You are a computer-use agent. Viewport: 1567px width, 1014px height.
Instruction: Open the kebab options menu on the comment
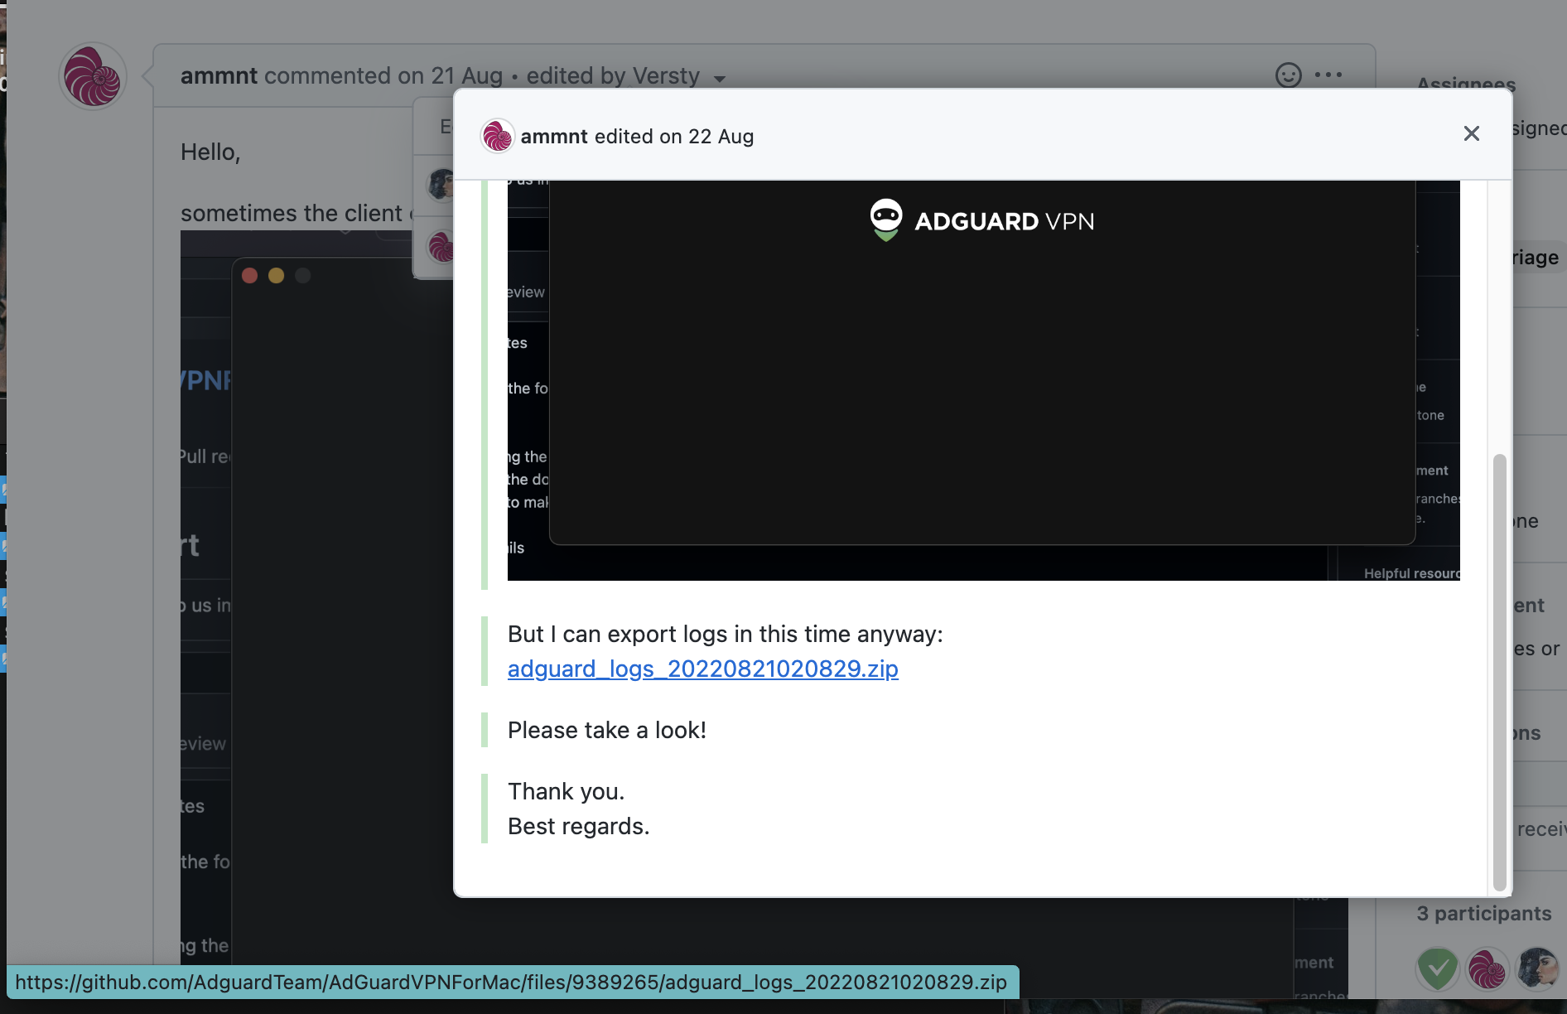tap(1328, 75)
